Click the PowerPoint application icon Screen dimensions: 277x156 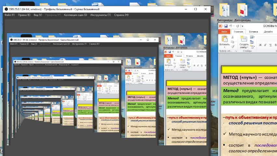[x=220, y=26]
